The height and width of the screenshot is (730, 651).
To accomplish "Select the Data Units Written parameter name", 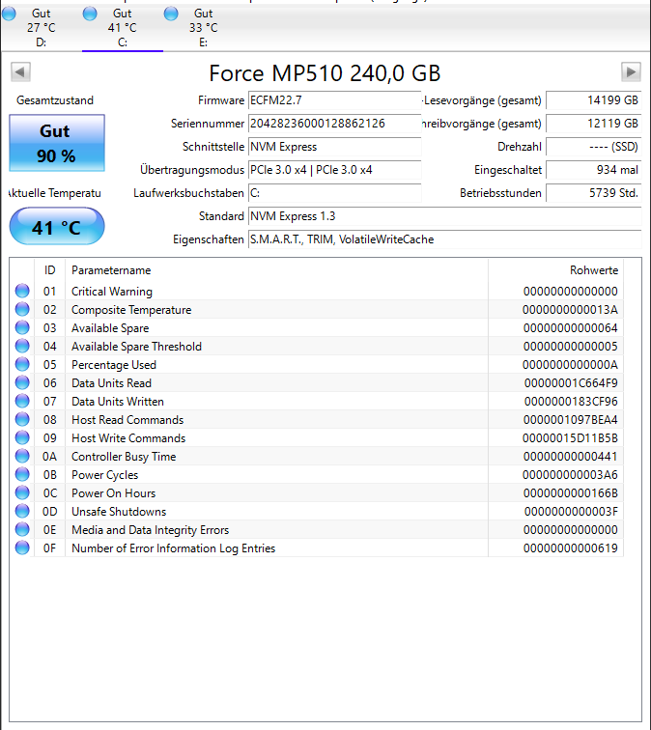I will (x=117, y=402).
